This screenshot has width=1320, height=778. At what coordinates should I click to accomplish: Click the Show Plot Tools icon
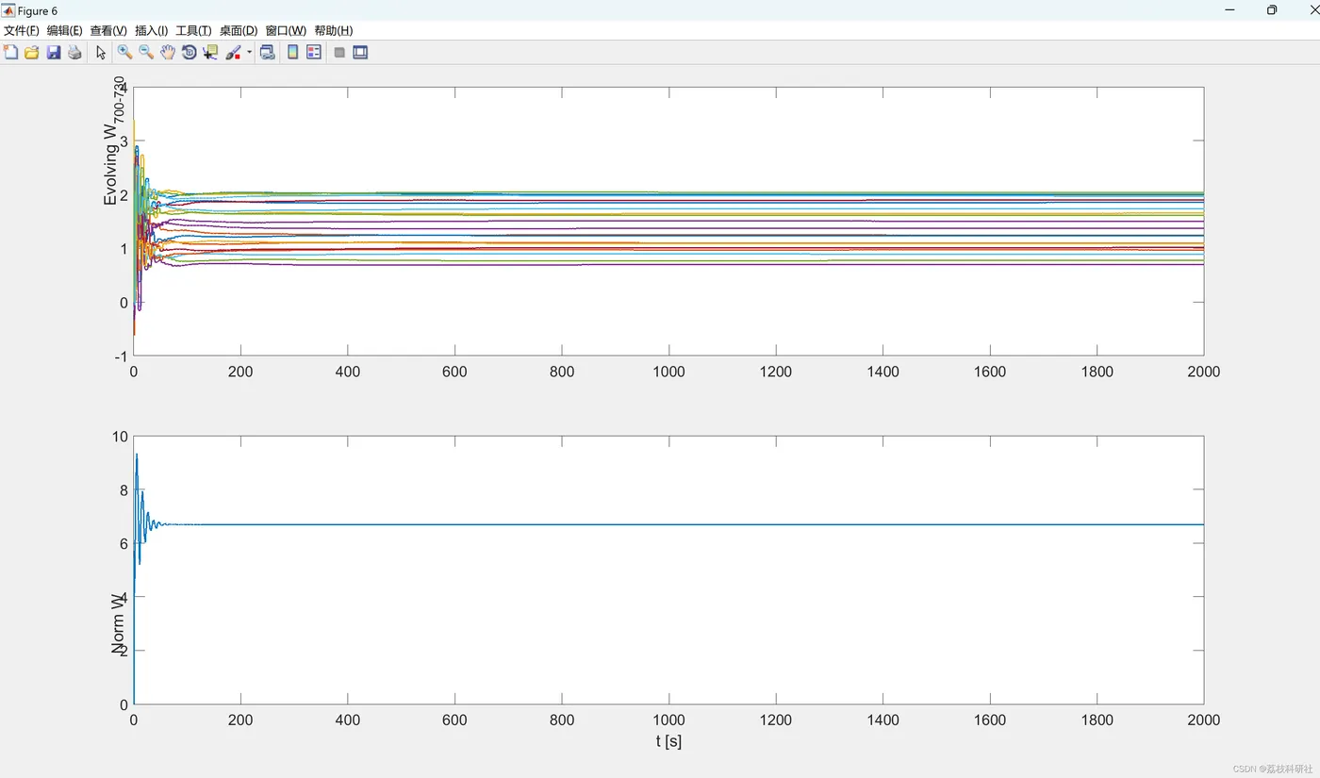pos(360,53)
